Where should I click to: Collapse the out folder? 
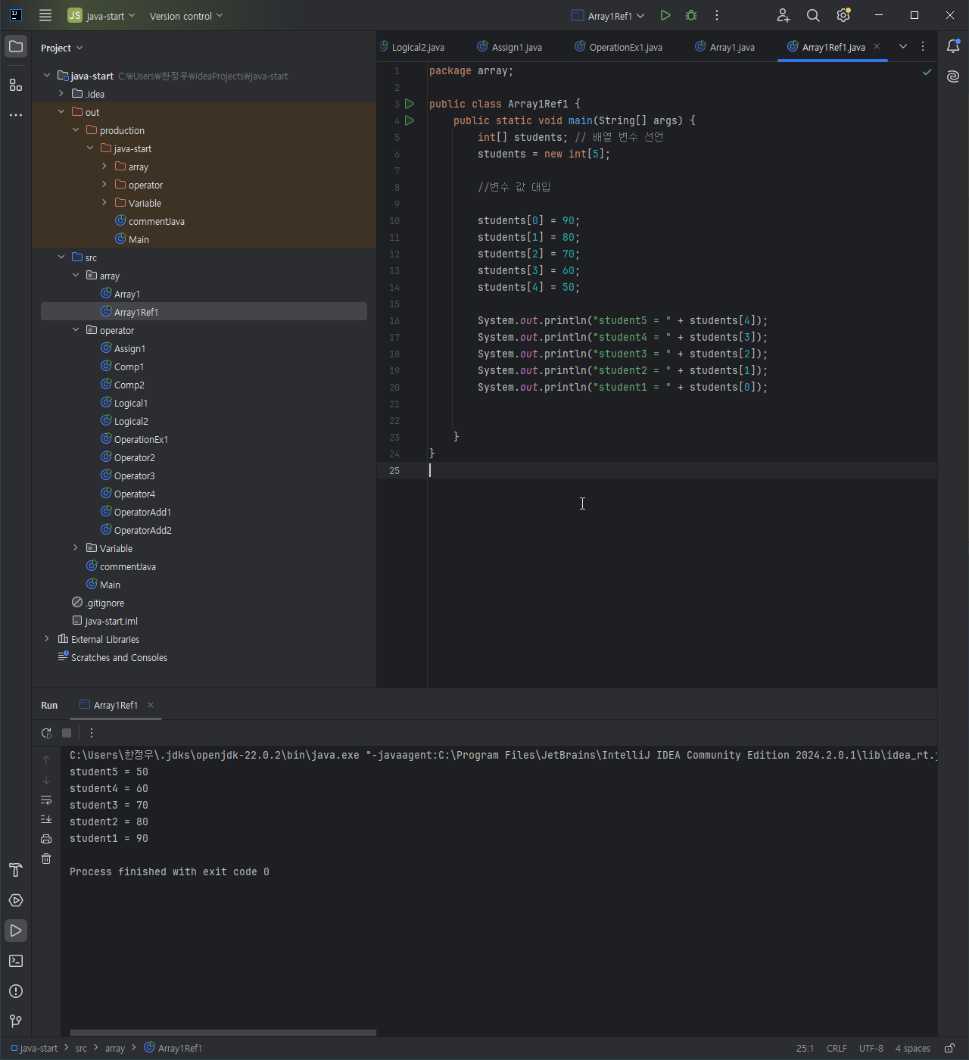(x=61, y=112)
